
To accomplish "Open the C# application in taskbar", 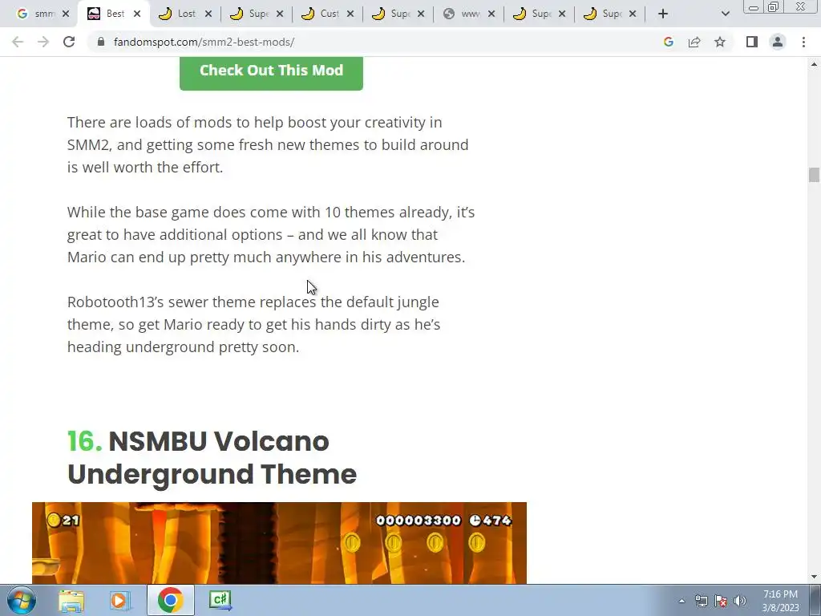I will [220, 600].
